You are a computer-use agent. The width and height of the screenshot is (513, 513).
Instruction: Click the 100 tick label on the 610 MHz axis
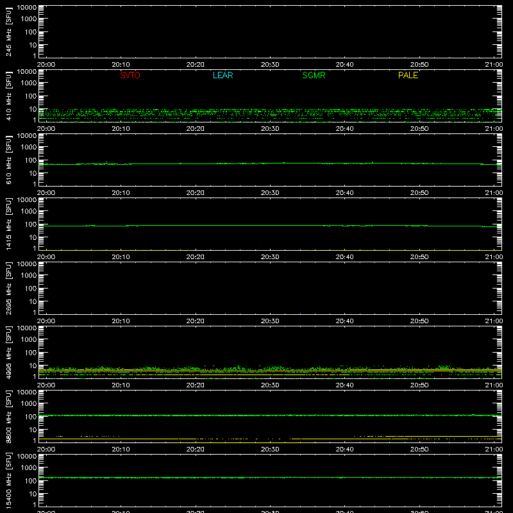point(31,160)
